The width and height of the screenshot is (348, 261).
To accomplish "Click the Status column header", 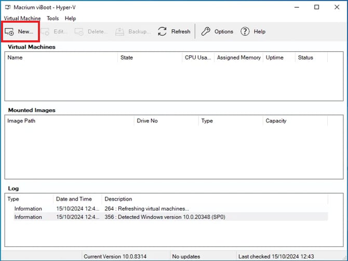I will (x=311, y=57).
